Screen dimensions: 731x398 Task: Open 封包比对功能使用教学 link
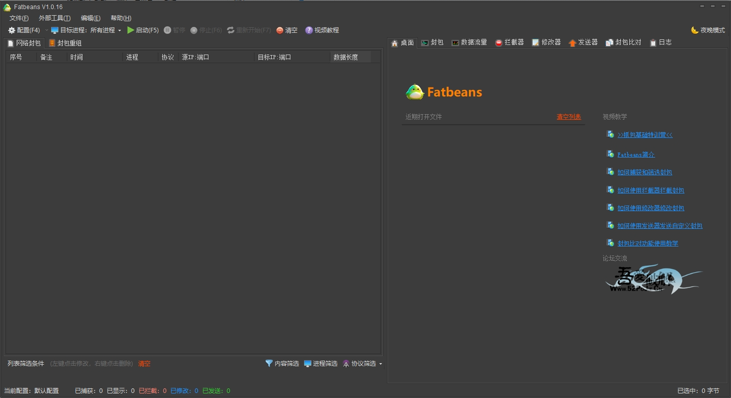click(x=648, y=243)
